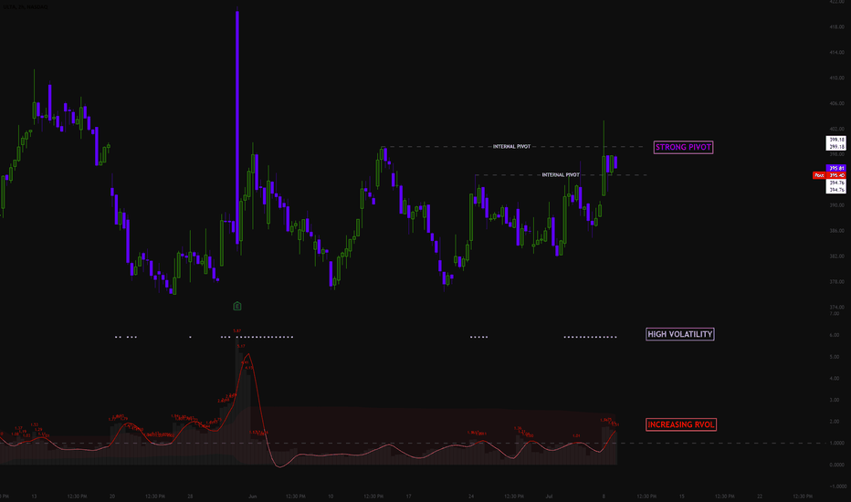The image size is (851, 502).
Task: Click the tall purple spike candle
Action: [x=237, y=127]
